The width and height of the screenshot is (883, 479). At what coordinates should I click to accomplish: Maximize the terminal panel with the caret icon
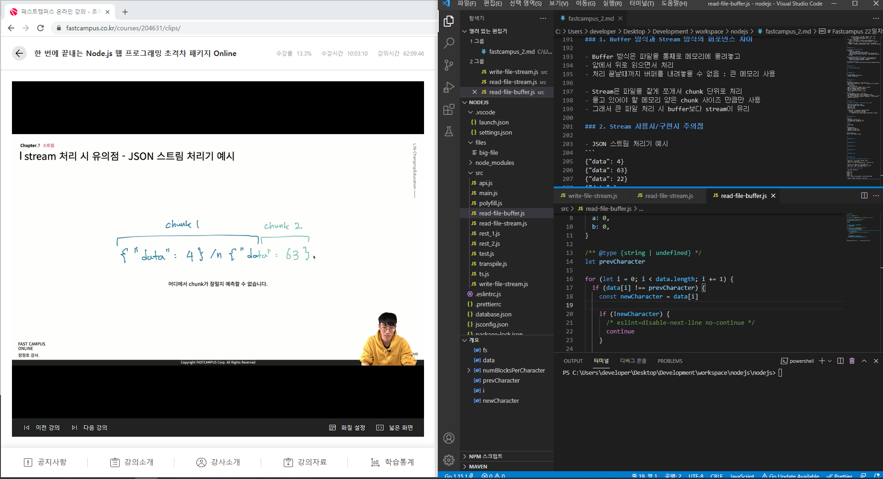[x=864, y=361]
